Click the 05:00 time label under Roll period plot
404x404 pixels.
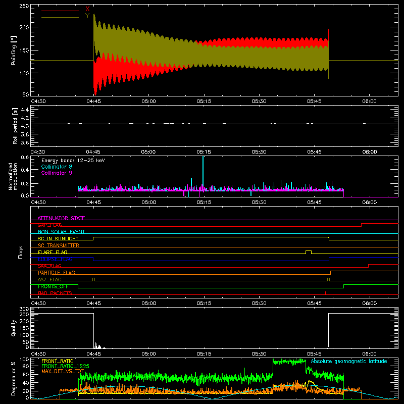[x=148, y=152]
